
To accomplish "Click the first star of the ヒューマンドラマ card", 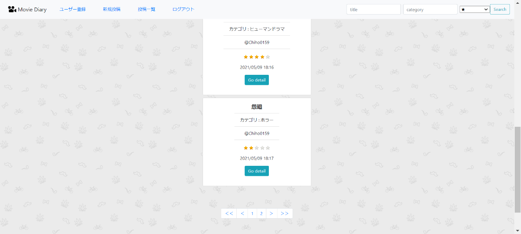I will 246,57.
